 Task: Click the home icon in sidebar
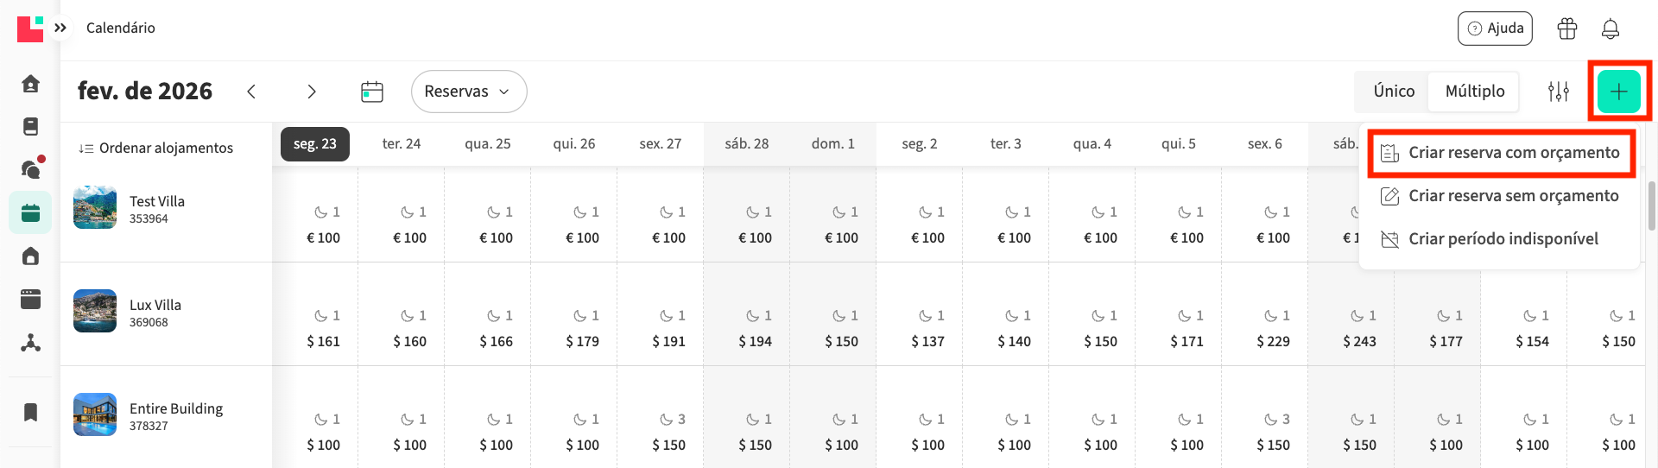[30, 84]
